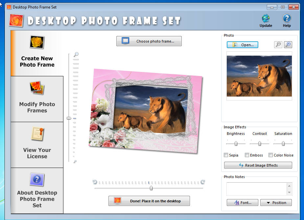Click the Modify Photo Frames pictures icon
The height and width of the screenshot is (220, 304).
[37, 88]
